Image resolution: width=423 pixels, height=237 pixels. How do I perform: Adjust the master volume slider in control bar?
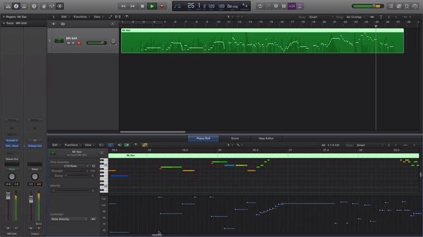[367, 6]
